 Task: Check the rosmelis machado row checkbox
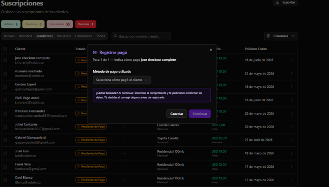click(x=5, y=74)
